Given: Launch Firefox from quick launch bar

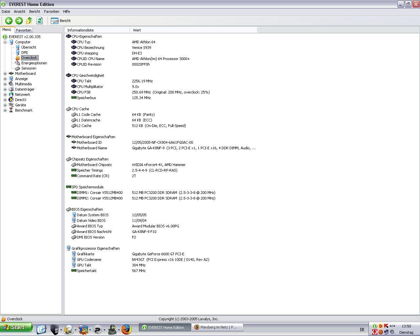Looking at the screenshot, I should point(126,329).
